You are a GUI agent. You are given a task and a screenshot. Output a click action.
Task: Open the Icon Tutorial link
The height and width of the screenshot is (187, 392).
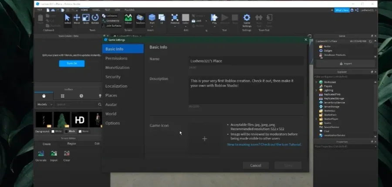(264, 144)
